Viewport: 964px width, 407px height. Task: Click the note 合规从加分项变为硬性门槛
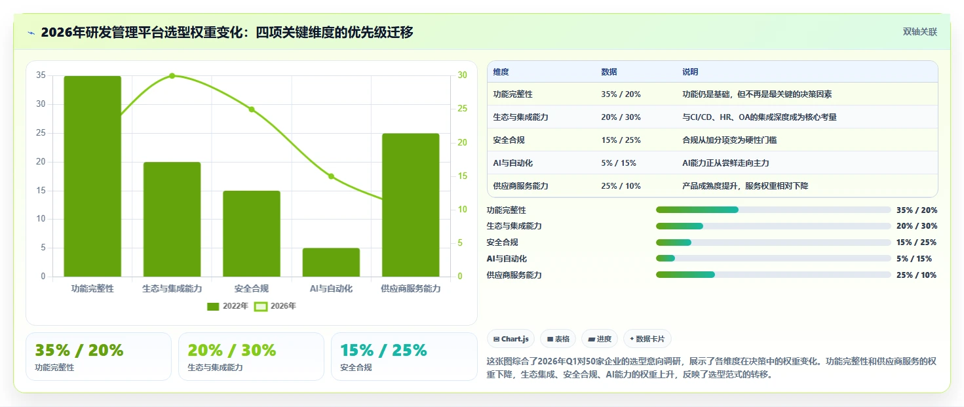(729, 140)
